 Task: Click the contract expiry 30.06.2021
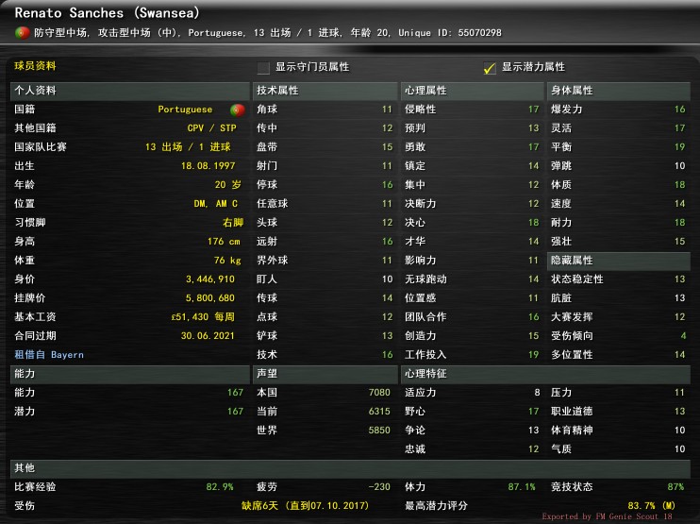(208, 336)
